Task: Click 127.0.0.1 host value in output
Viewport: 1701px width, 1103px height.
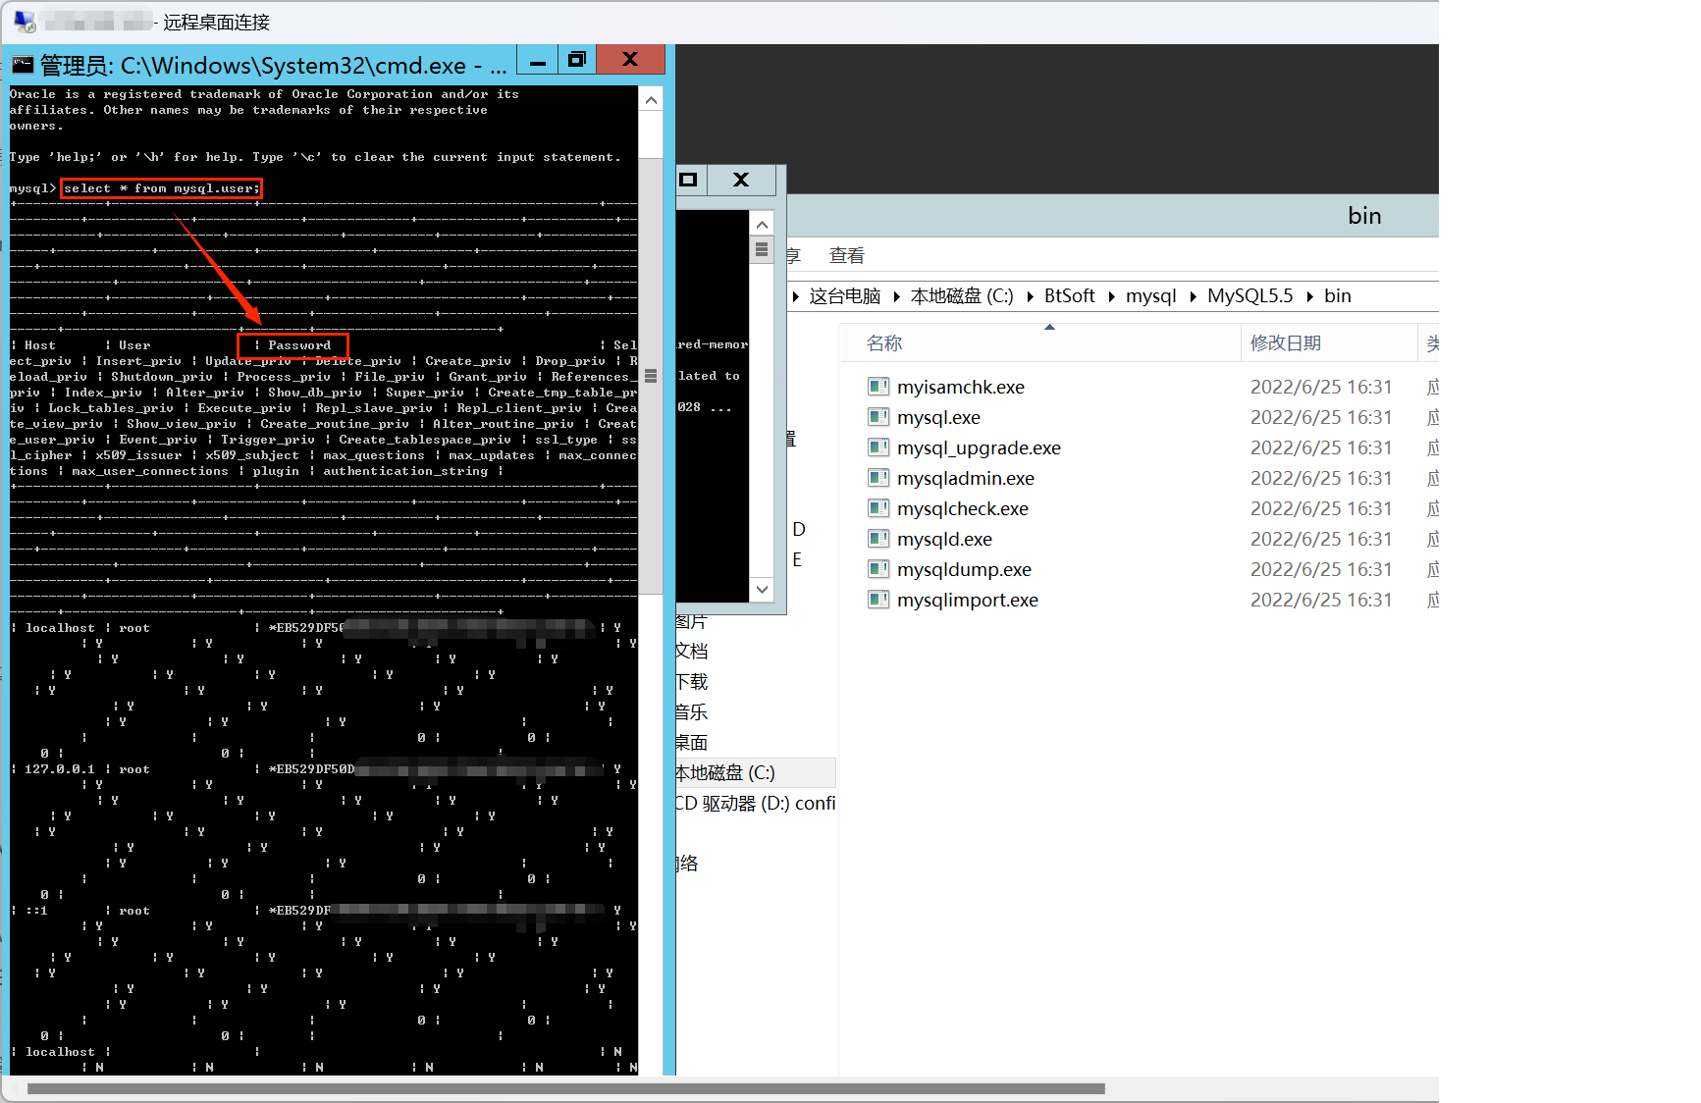Action: [x=60, y=769]
